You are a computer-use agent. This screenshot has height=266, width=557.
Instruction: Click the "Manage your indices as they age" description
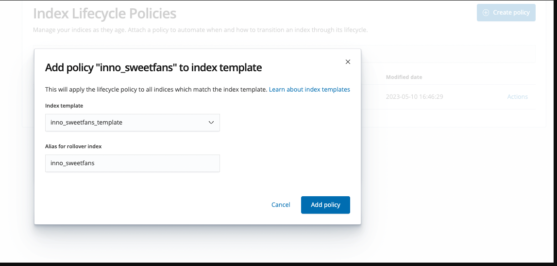[200, 30]
